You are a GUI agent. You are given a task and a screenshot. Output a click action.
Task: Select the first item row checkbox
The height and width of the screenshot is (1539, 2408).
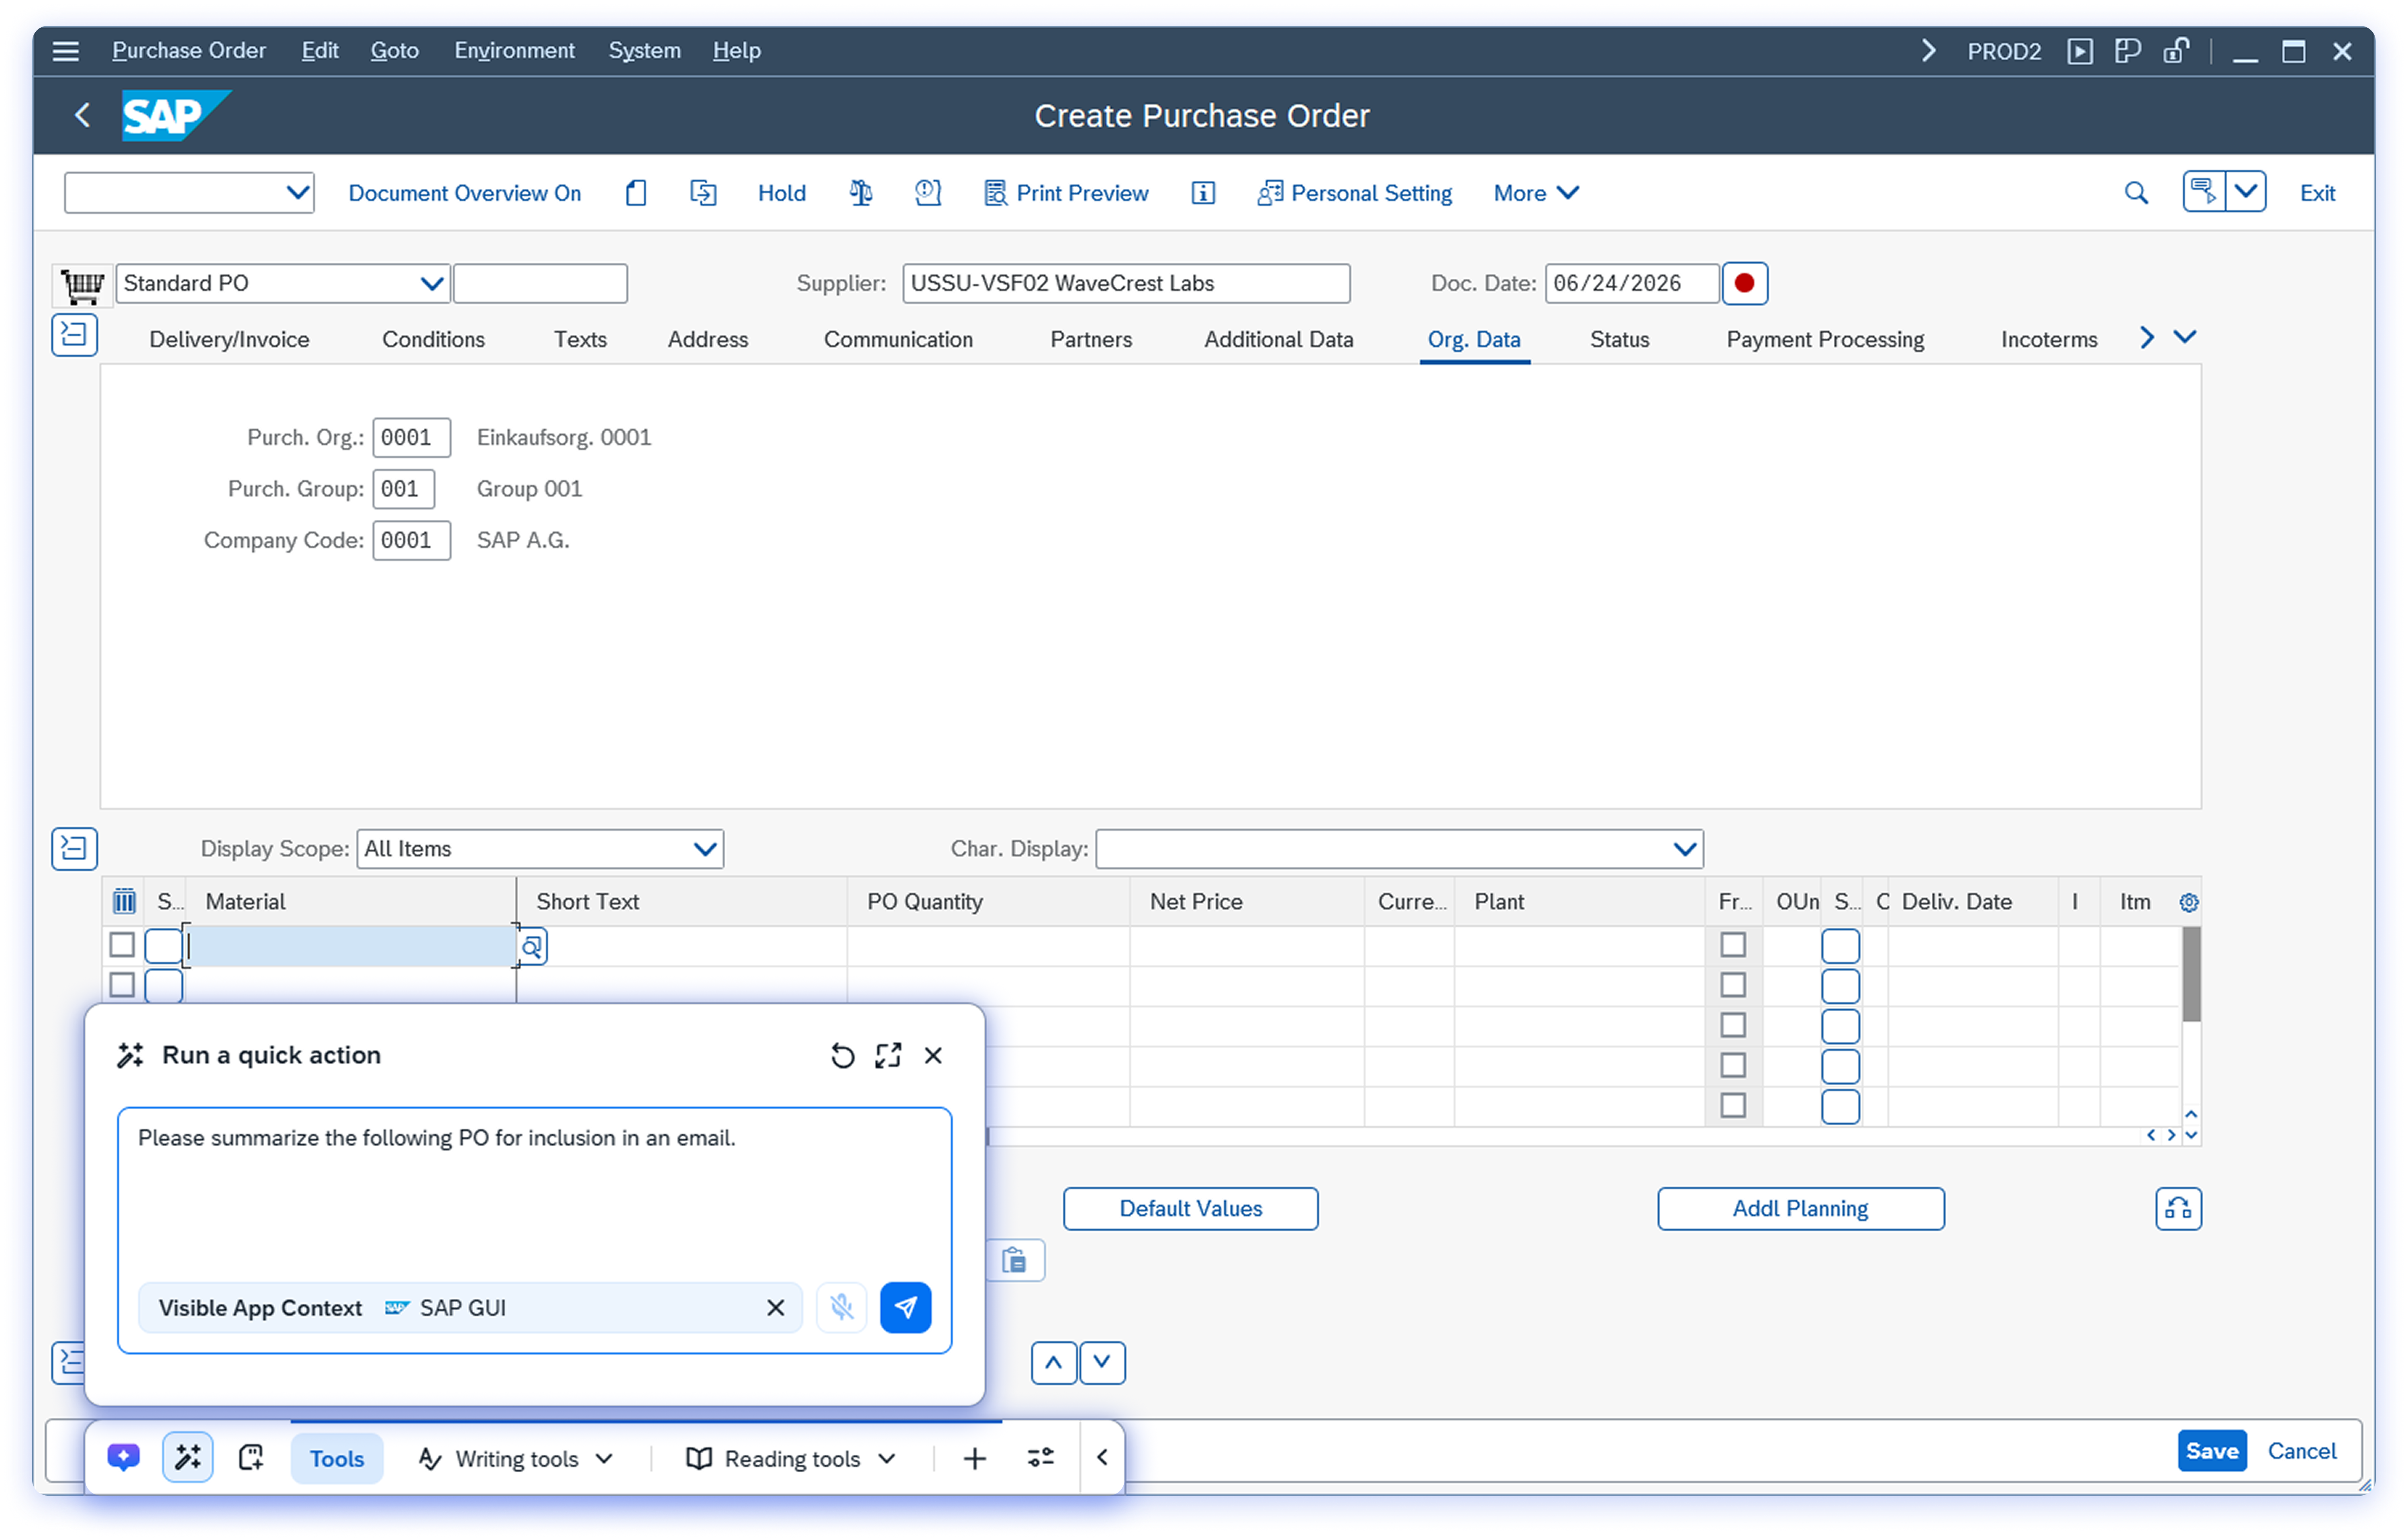[x=122, y=945]
